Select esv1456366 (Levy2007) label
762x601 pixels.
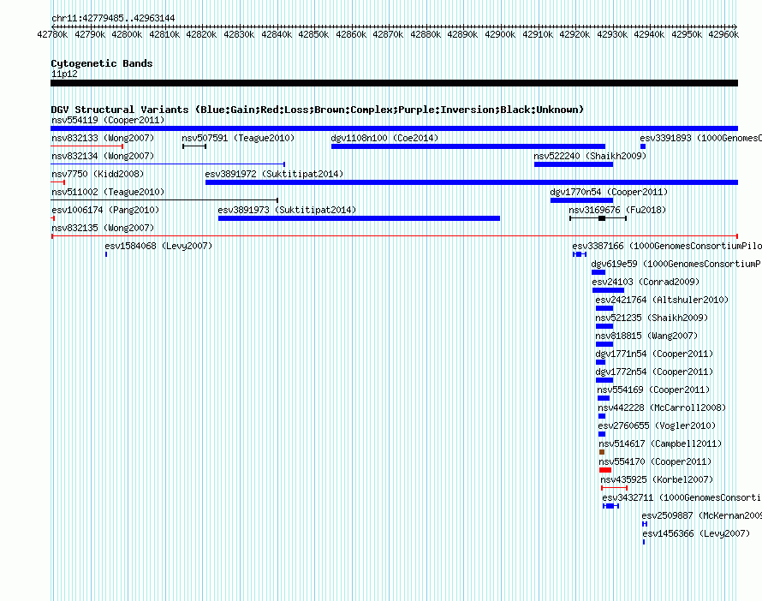696,533
